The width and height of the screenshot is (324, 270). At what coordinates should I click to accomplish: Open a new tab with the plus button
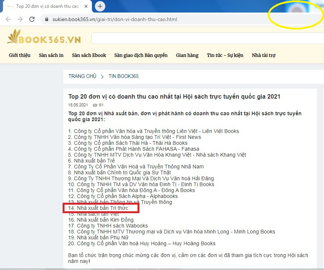click(x=100, y=6)
